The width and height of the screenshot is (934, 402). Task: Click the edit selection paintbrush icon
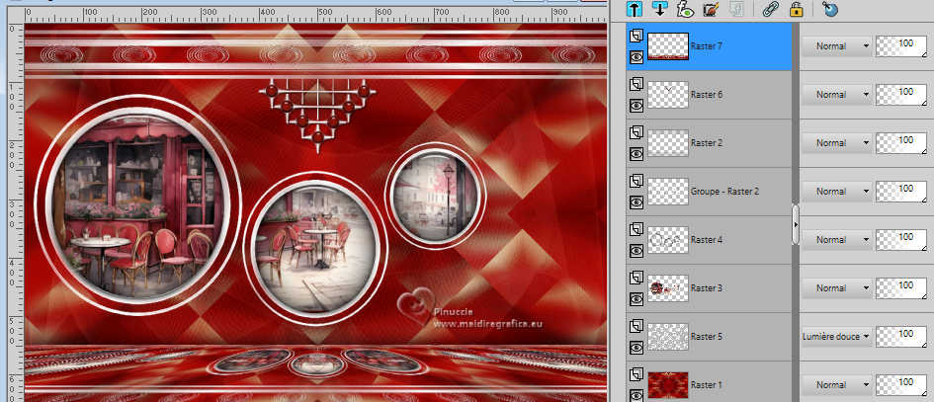coord(710,8)
